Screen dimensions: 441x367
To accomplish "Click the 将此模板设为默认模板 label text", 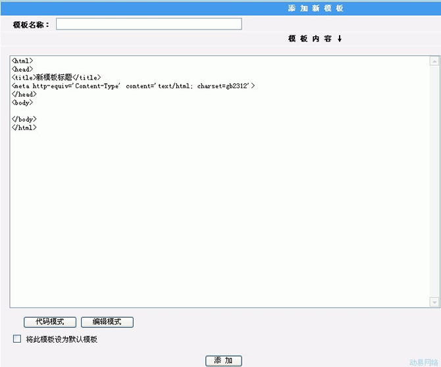I will pyautogui.click(x=61, y=339).
